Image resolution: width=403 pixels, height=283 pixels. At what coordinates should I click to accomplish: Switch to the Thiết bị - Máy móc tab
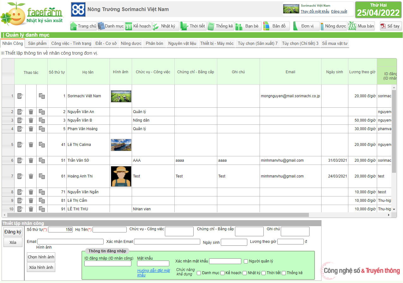point(217,43)
